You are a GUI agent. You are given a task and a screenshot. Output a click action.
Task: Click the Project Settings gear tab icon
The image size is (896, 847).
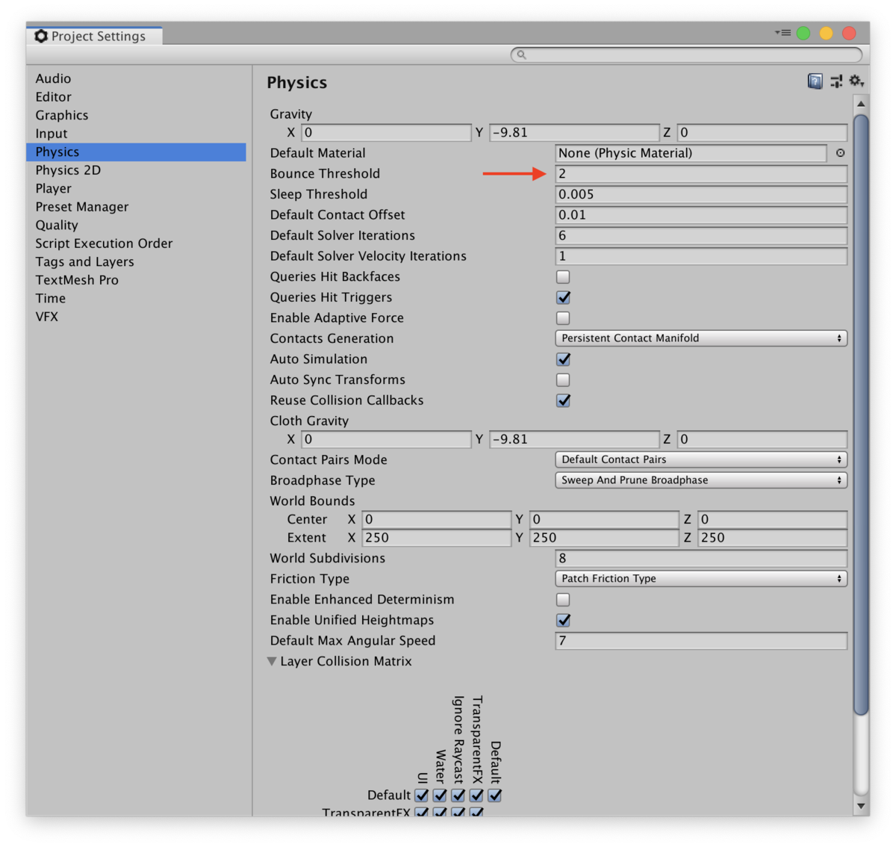(x=41, y=36)
